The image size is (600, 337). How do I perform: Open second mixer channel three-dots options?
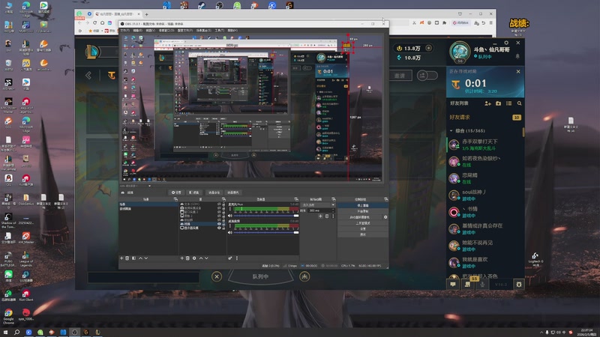click(x=230, y=226)
